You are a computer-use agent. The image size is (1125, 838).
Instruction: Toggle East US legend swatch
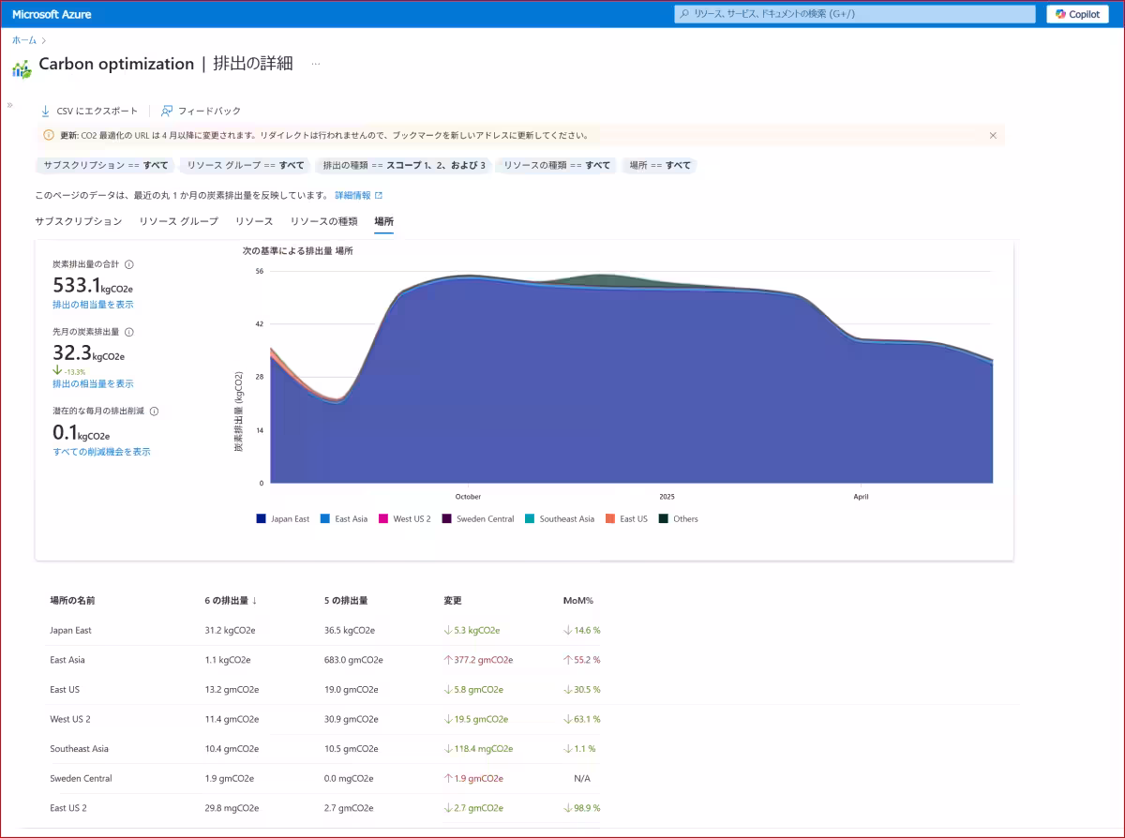pyautogui.click(x=609, y=518)
